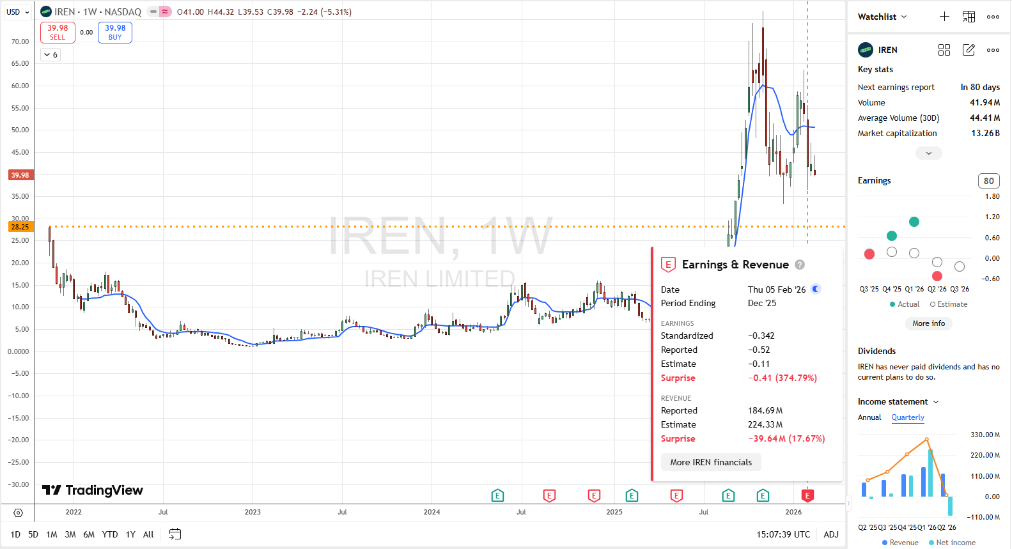Click the orange 28.25 price label

tap(20, 227)
